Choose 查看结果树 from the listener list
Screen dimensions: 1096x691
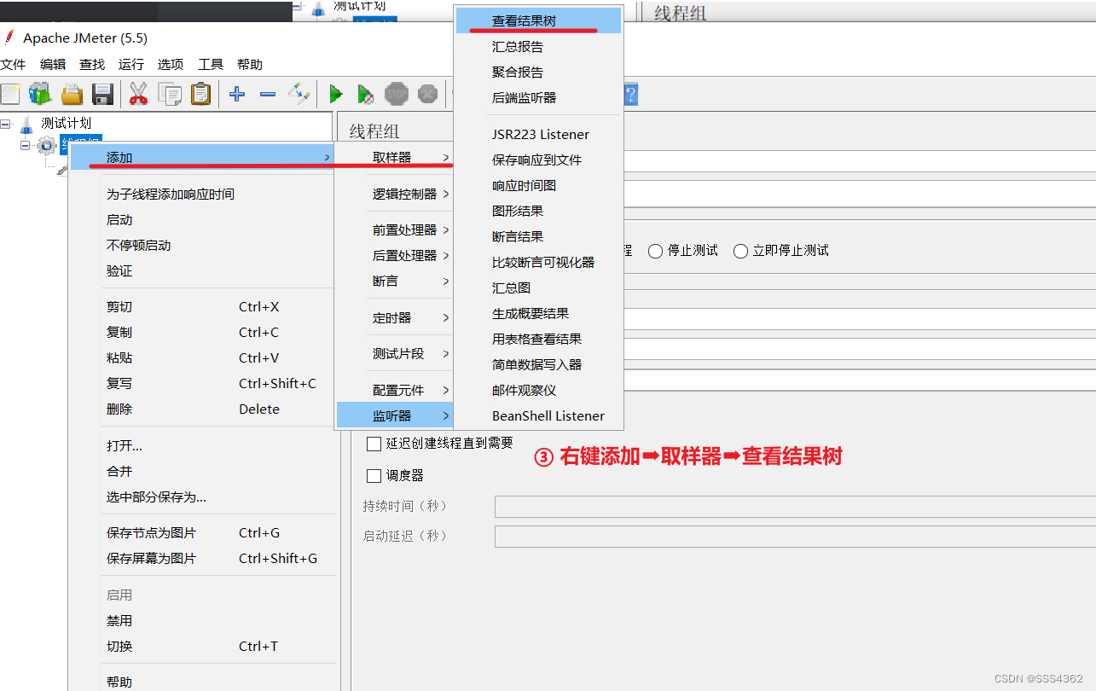pyautogui.click(x=538, y=21)
